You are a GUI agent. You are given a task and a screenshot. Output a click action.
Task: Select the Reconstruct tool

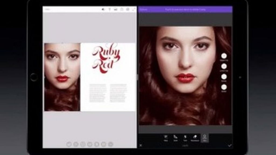(195, 137)
